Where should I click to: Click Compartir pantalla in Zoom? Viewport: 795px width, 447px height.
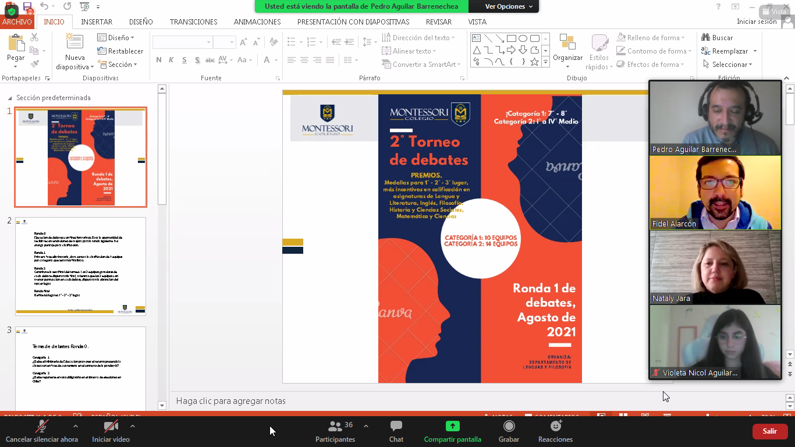click(453, 431)
